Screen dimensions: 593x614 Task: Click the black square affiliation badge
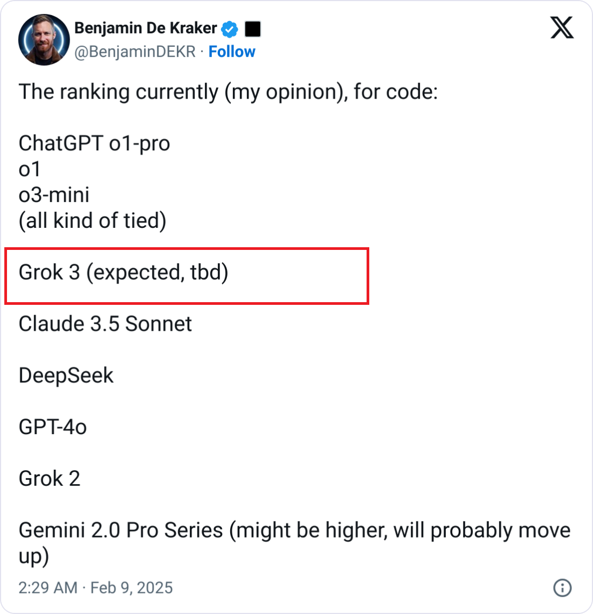[253, 29]
